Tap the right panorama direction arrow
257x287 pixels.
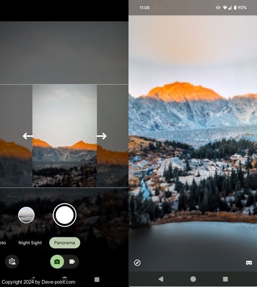[101, 136]
